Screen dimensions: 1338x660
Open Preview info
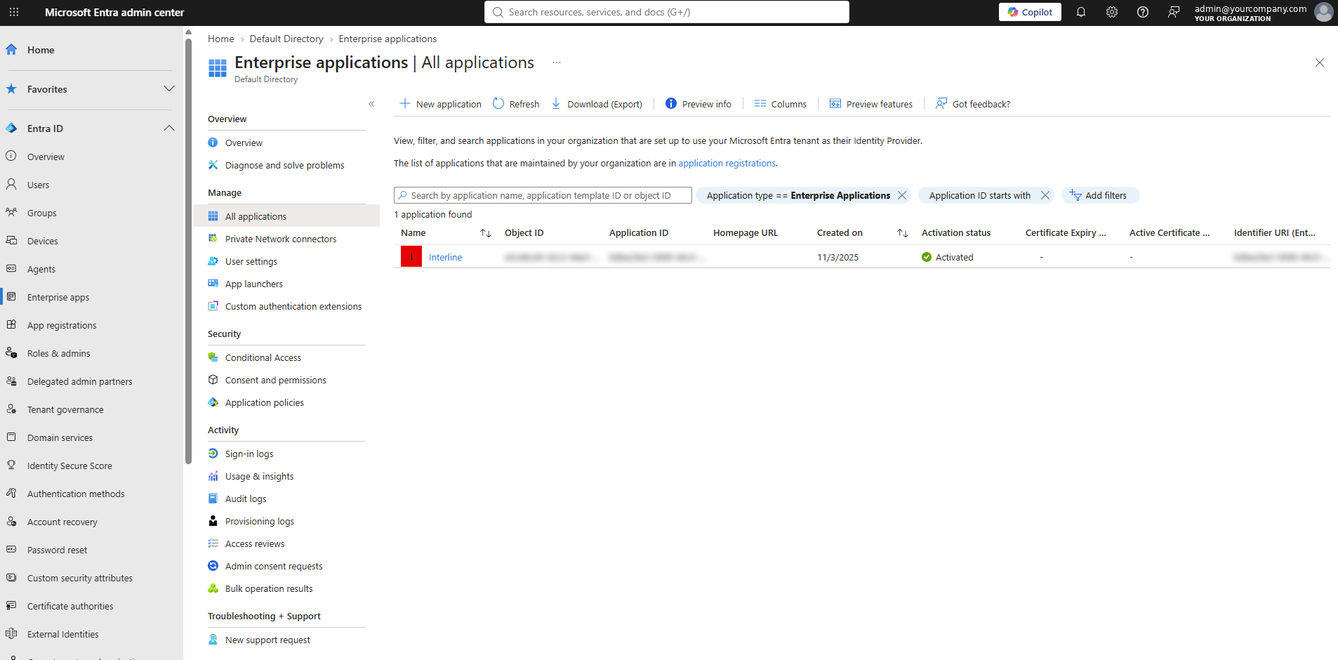698,104
